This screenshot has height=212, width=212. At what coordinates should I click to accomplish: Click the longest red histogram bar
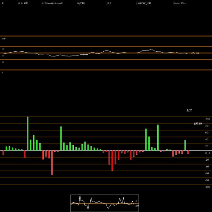point(52,163)
